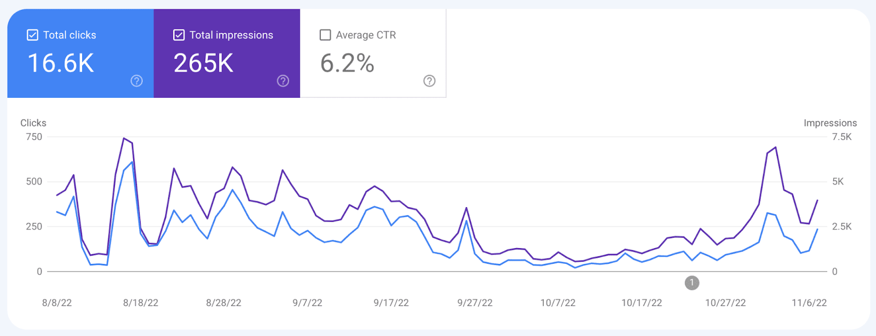Viewport: 876px width, 336px height.
Task: Click the Clicks axis title
Action: click(33, 123)
